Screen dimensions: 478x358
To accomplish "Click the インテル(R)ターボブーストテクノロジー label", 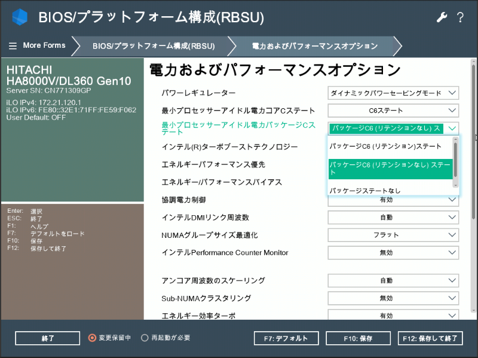I will point(229,147).
